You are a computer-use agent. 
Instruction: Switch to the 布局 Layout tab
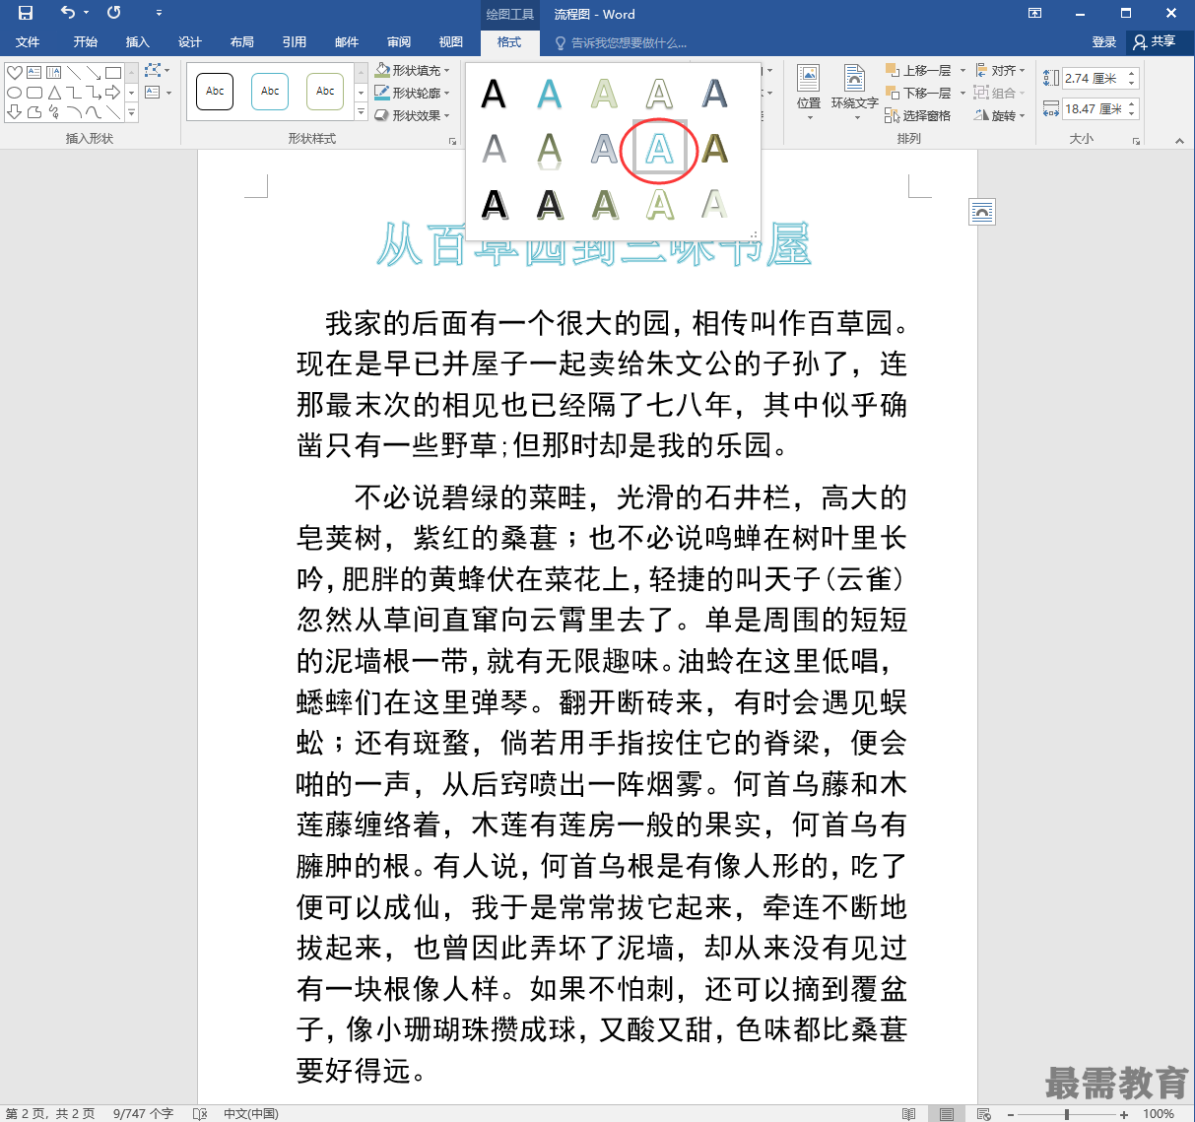241,42
